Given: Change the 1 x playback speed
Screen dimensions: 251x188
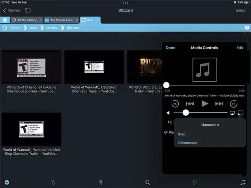Looking at the screenshot, I should pyautogui.click(x=170, y=122).
